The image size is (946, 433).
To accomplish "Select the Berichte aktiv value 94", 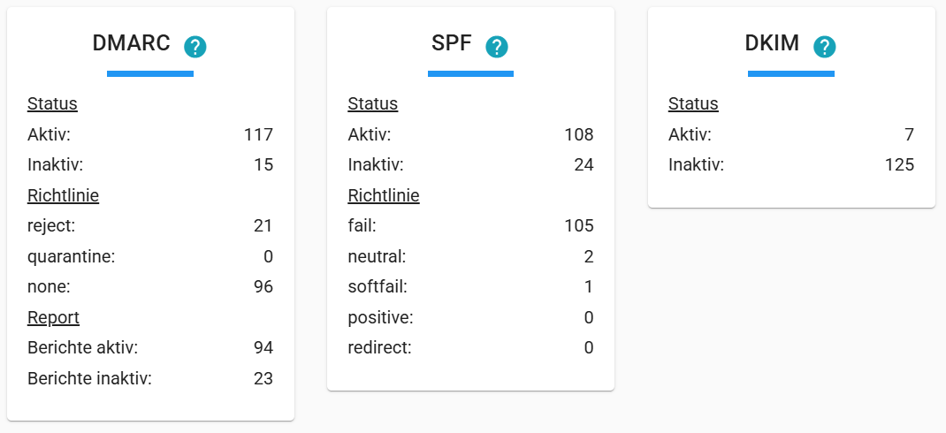I will pos(263,347).
